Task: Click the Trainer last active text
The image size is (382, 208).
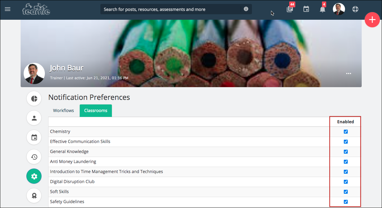Action: pyautogui.click(x=89, y=78)
